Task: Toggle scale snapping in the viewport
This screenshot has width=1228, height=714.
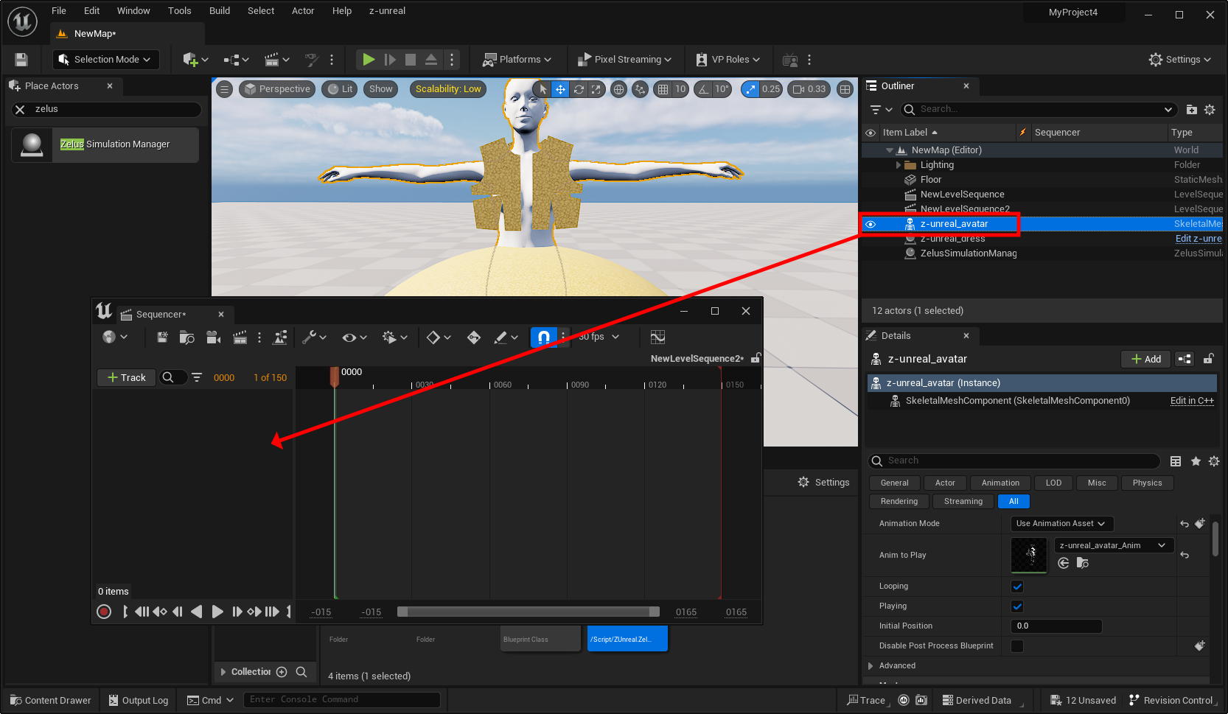Action: click(x=750, y=89)
